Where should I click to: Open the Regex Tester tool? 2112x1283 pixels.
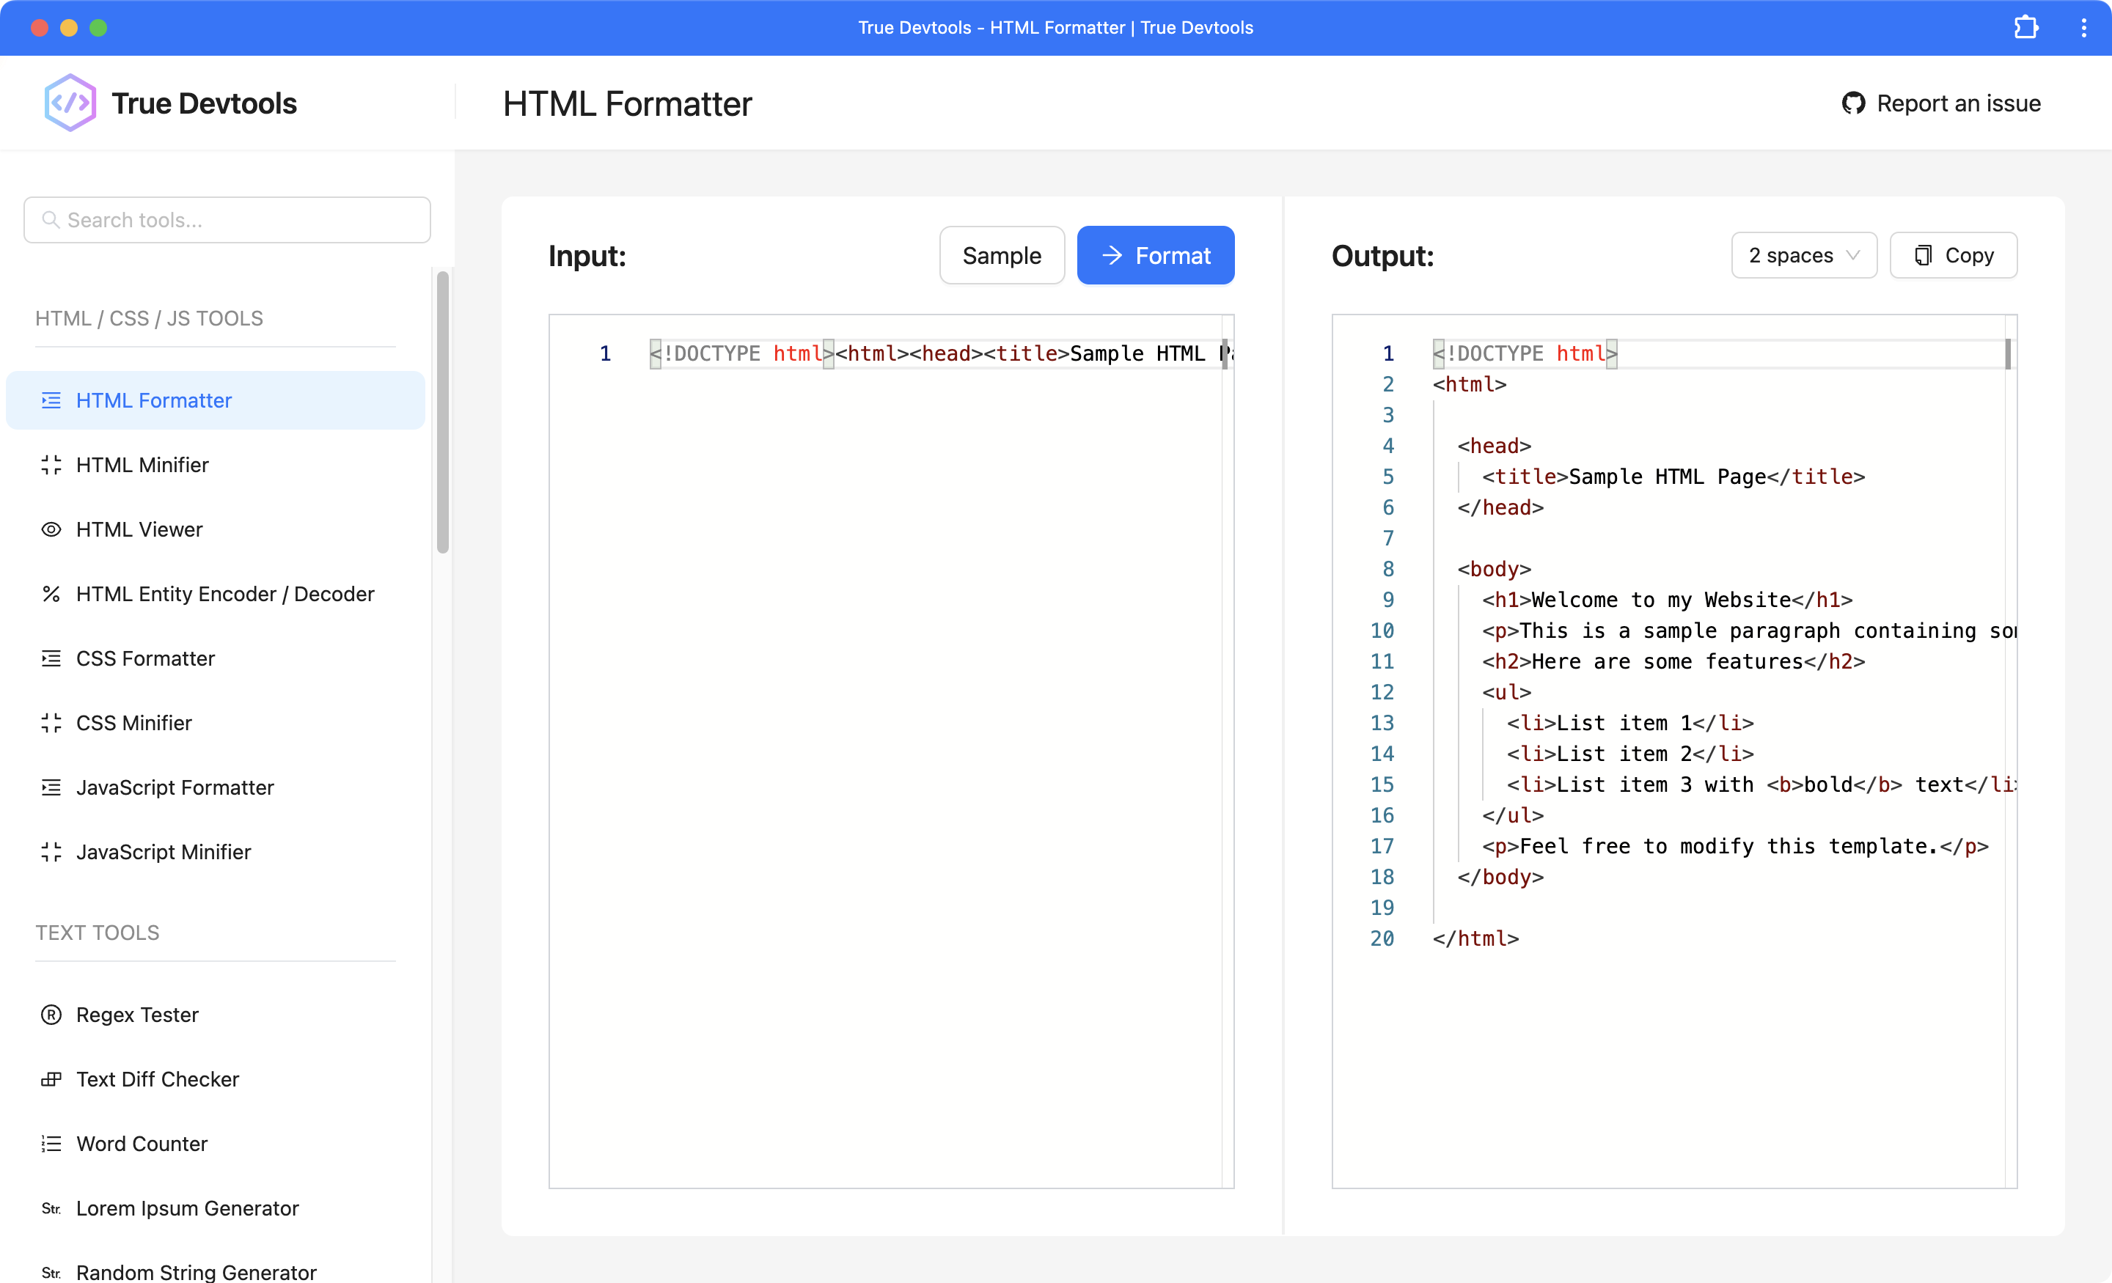point(215,1015)
